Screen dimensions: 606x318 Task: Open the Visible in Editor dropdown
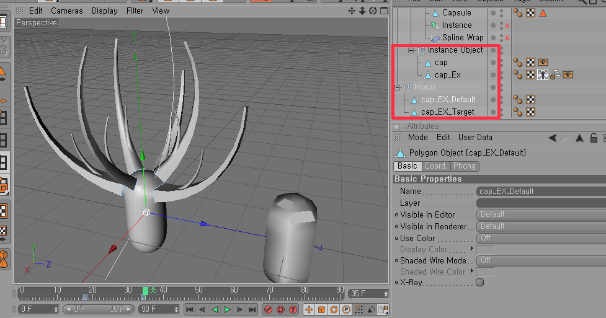540,214
